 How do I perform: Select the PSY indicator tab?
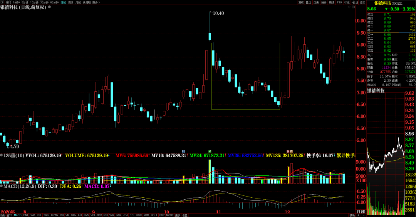point(162,215)
